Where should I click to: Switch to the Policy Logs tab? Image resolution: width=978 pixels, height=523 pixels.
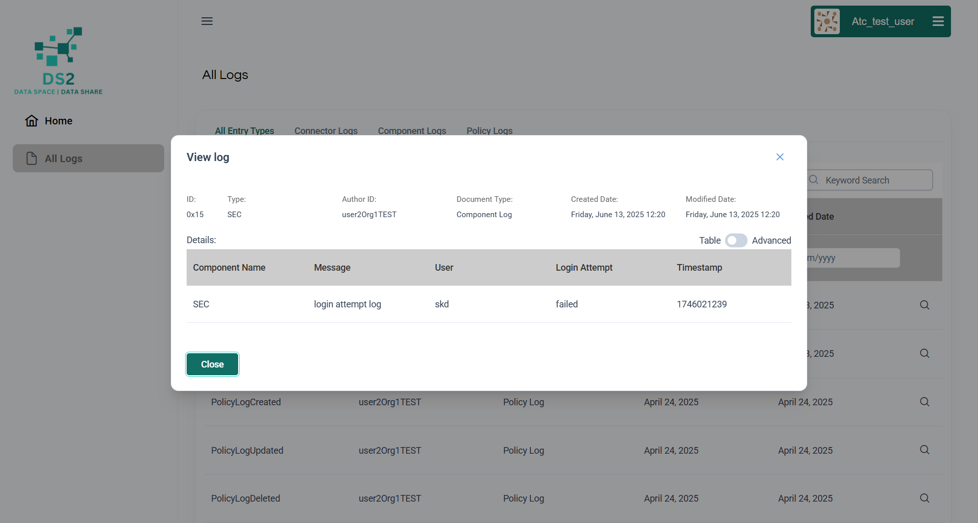(489, 130)
